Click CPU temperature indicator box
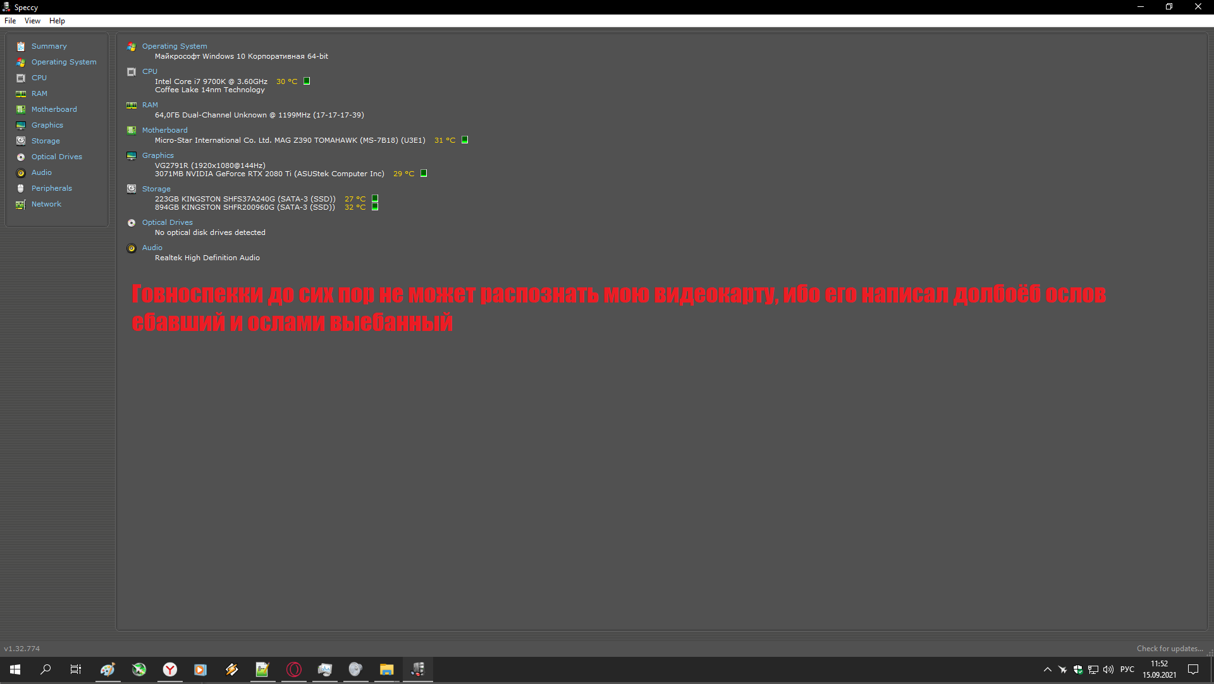The width and height of the screenshot is (1214, 684). point(307,81)
